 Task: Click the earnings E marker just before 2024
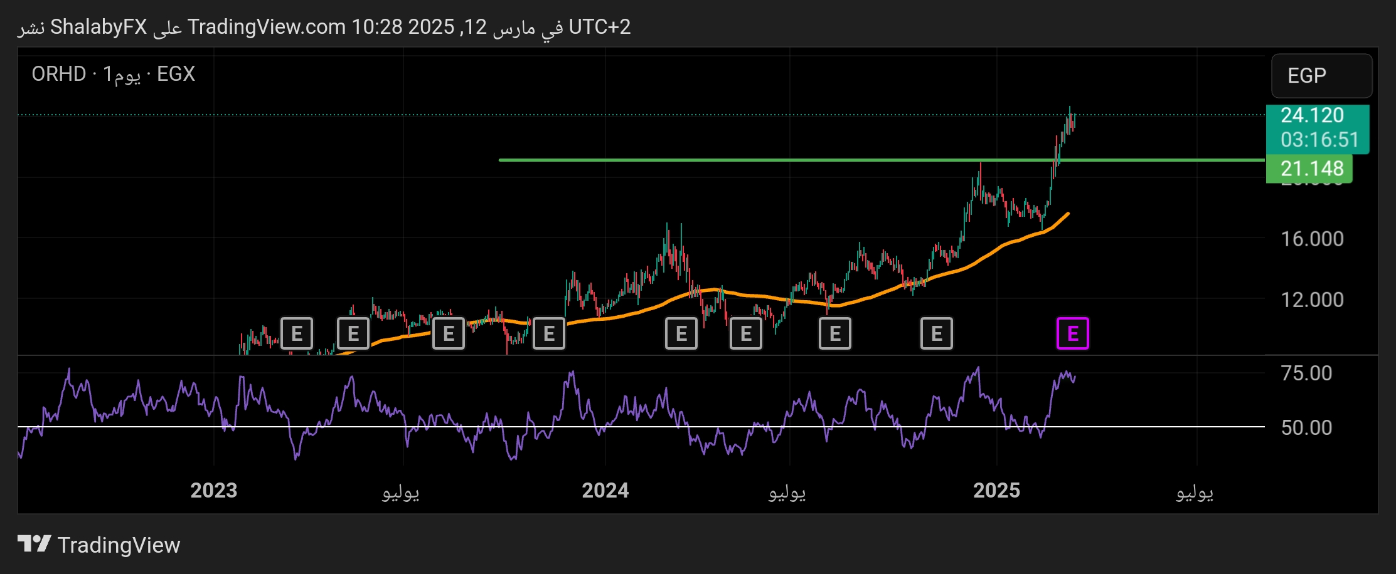(x=549, y=333)
